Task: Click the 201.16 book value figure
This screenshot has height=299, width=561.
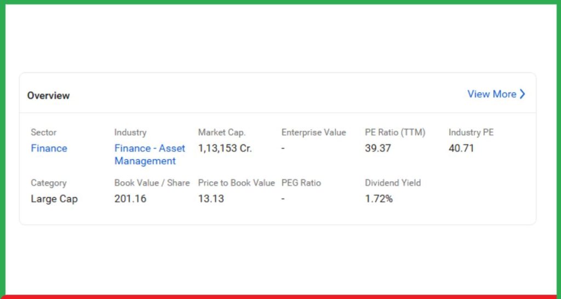Action: point(130,199)
